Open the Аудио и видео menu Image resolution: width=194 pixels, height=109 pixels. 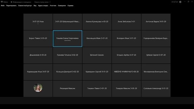(43, 5)
